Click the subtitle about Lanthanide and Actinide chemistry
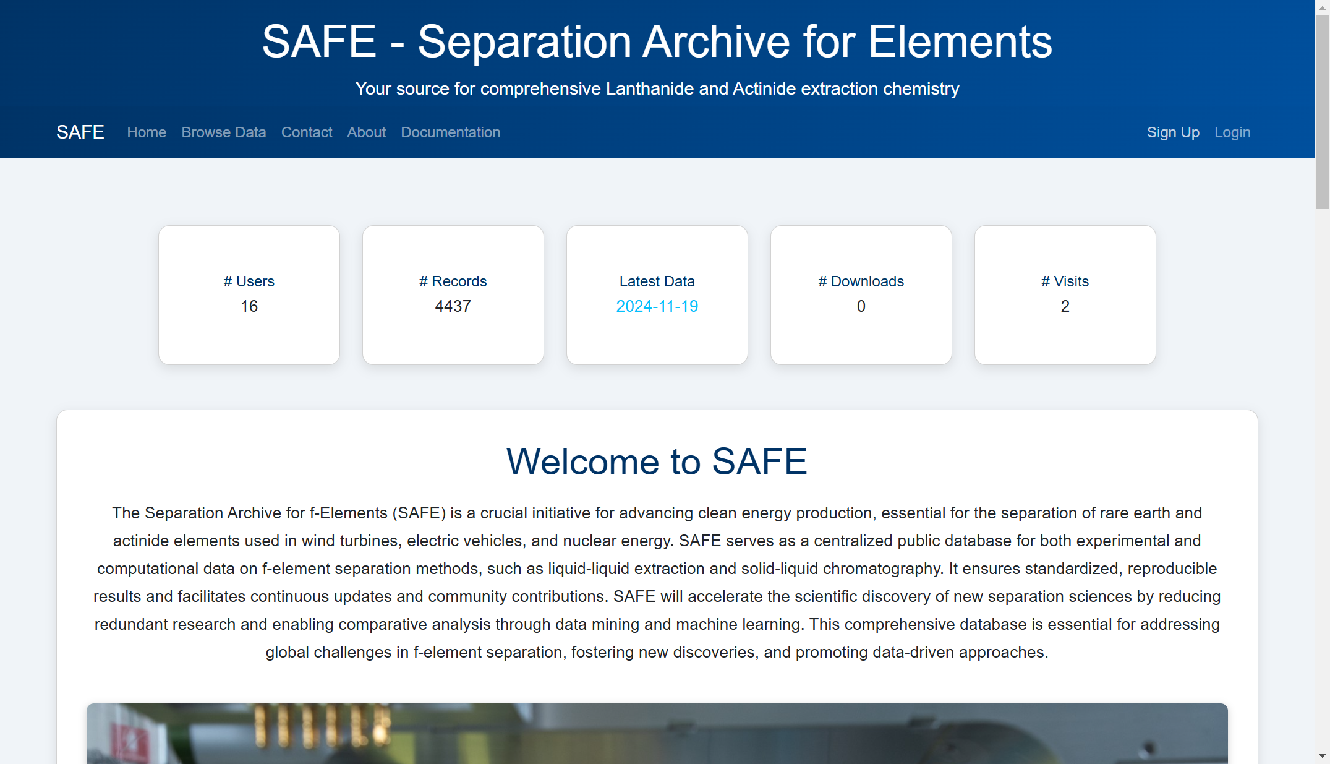The height and width of the screenshot is (764, 1330). [x=657, y=88]
